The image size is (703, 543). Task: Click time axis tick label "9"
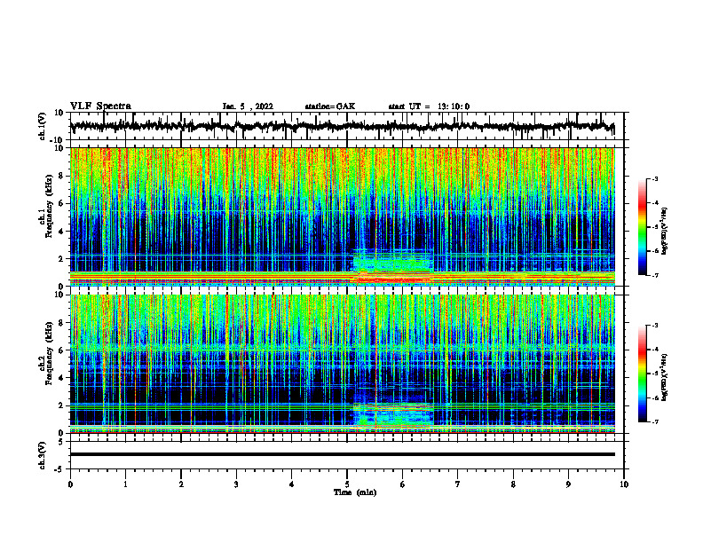point(568,484)
